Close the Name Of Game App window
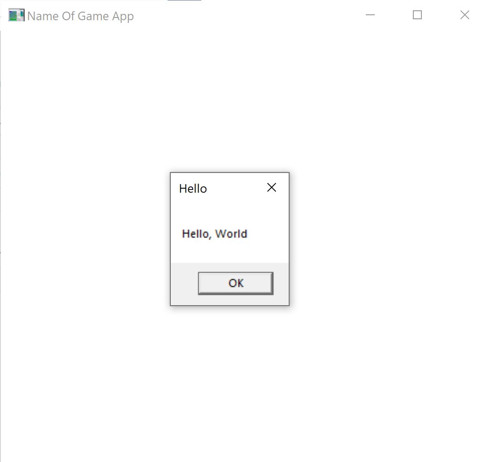 click(x=464, y=15)
